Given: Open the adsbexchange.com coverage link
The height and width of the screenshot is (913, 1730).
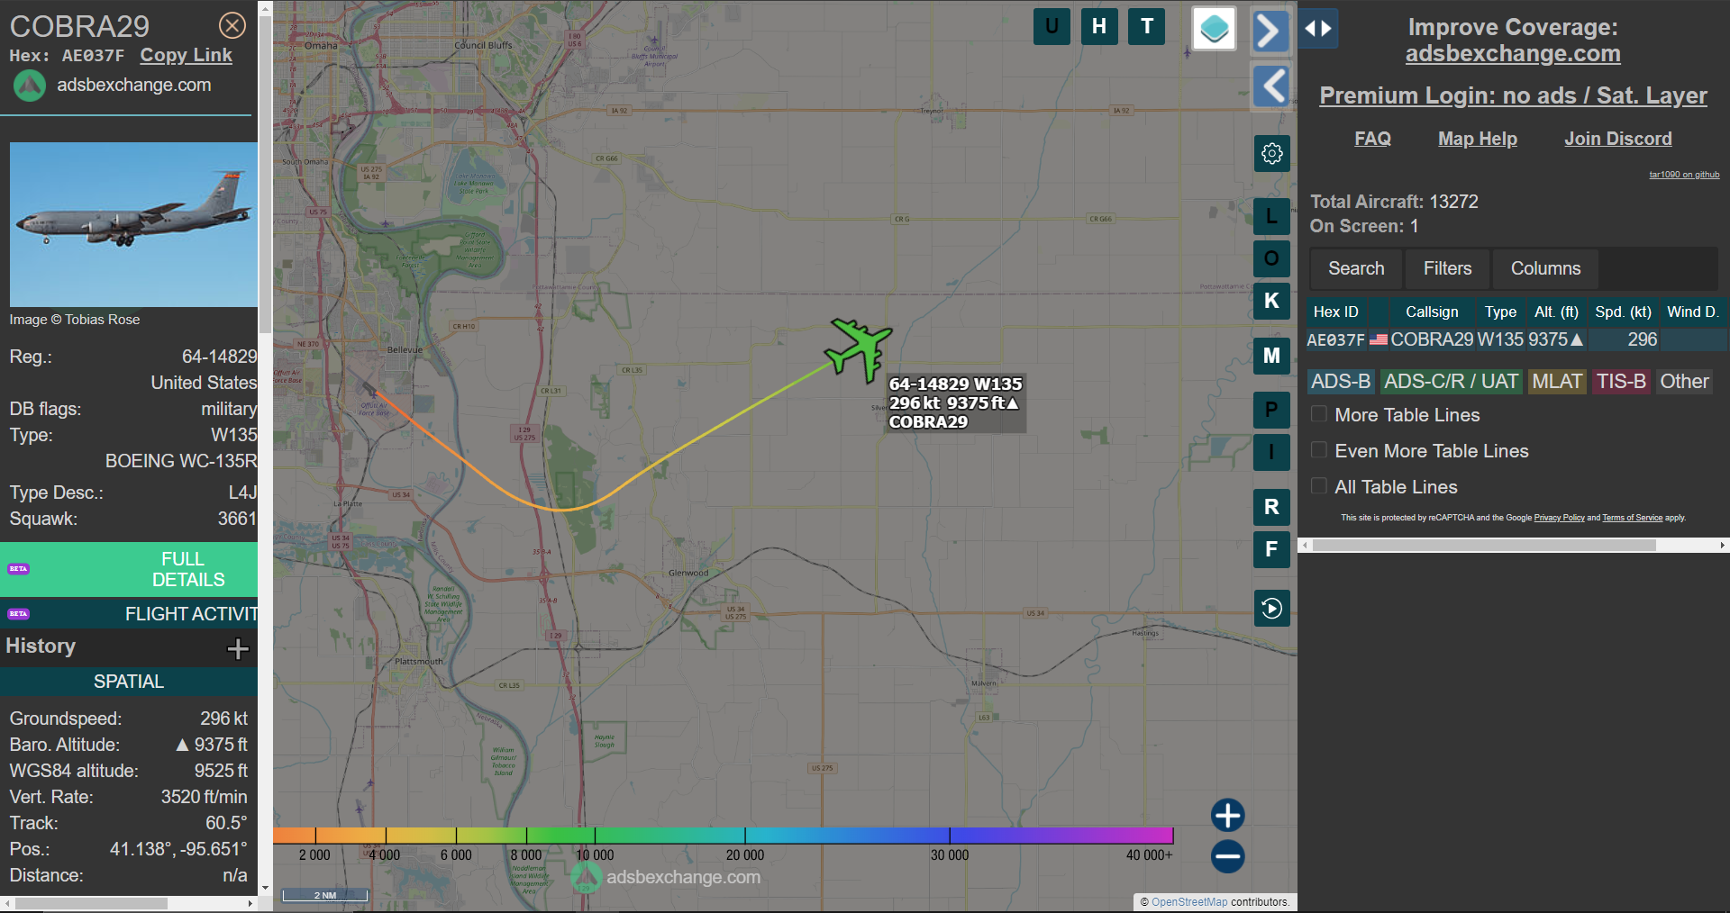Looking at the screenshot, I should click(x=1513, y=54).
